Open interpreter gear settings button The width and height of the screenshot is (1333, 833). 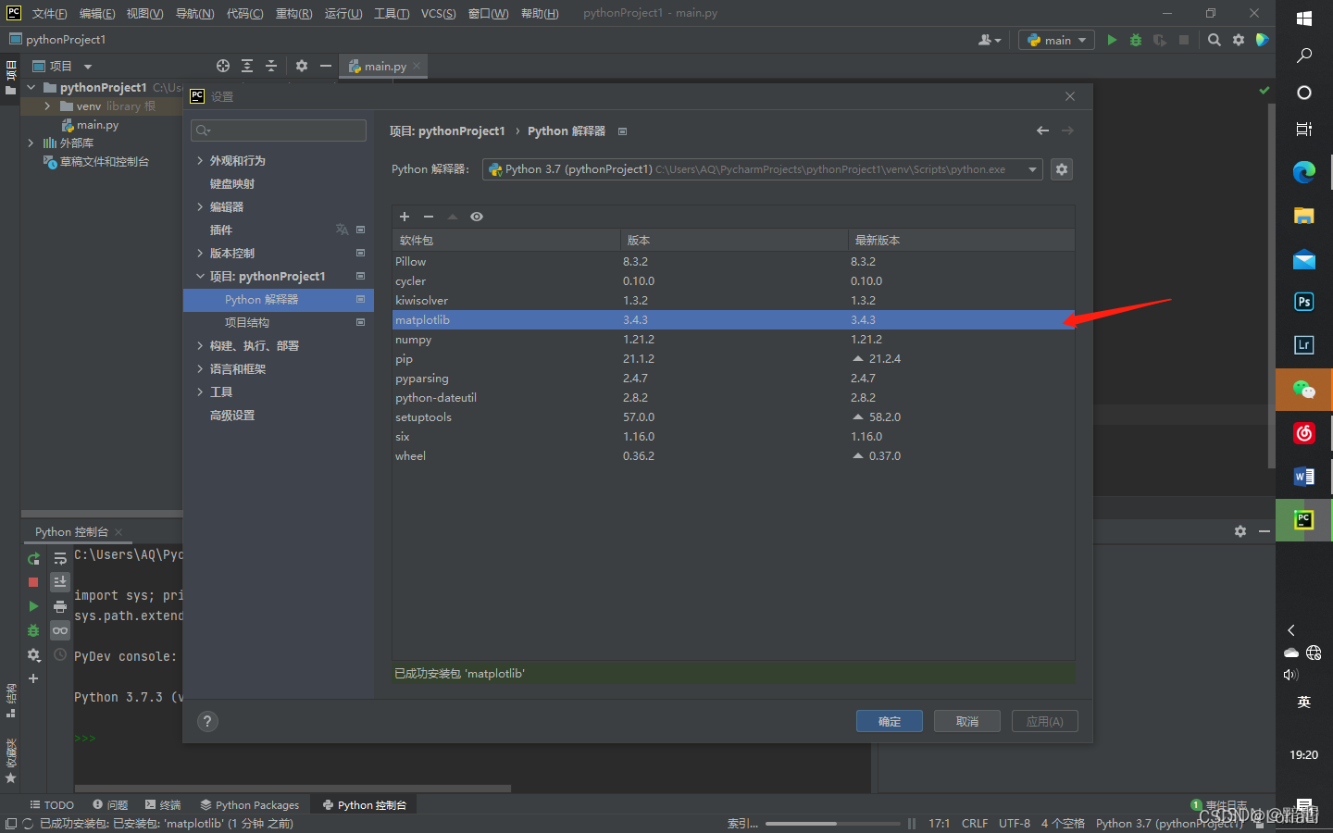tap(1062, 169)
